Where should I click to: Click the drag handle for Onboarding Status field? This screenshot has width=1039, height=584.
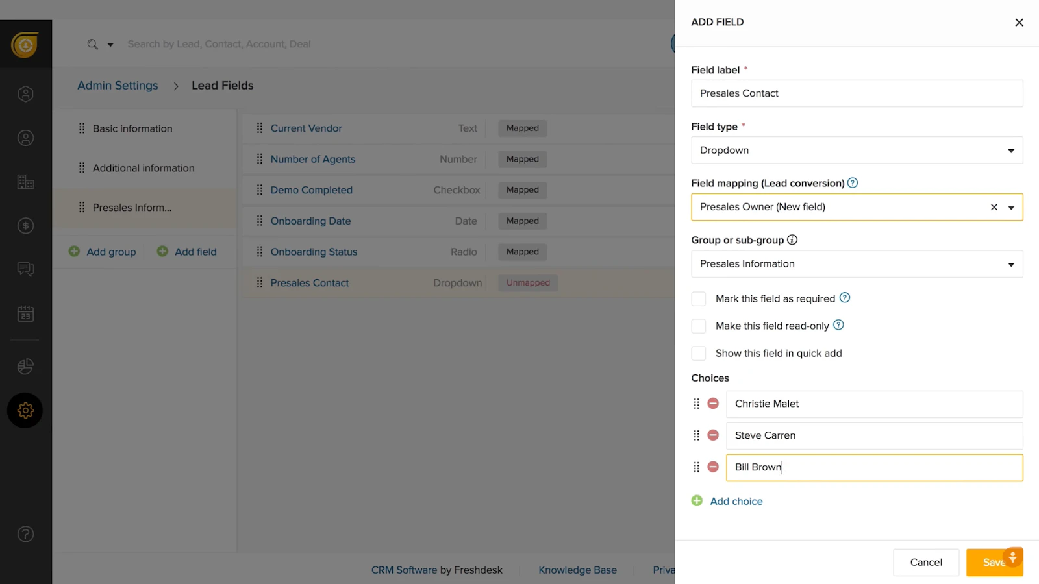pyautogui.click(x=260, y=252)
